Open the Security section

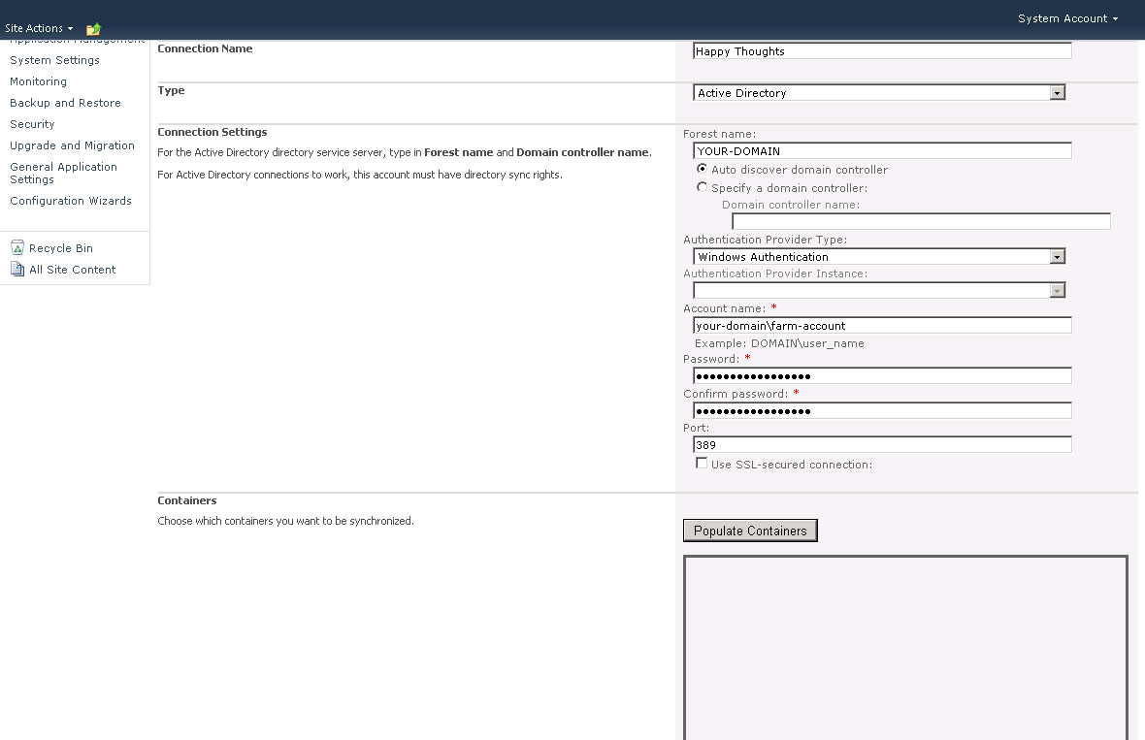click(x=32, y=124)
